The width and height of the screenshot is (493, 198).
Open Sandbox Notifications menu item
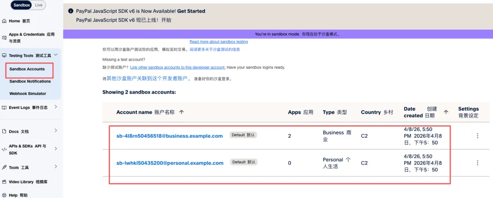pos(30,81)
